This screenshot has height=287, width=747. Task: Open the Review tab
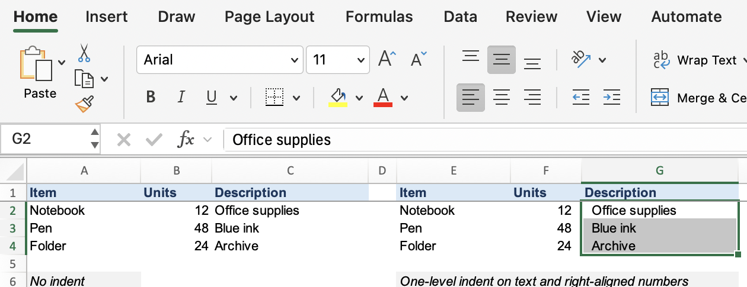click(531, 17)
